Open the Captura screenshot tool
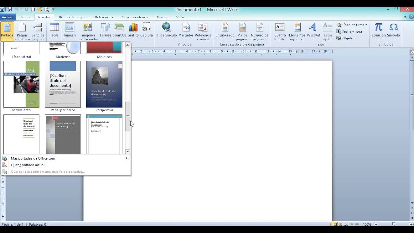 (x=147, y=32)
